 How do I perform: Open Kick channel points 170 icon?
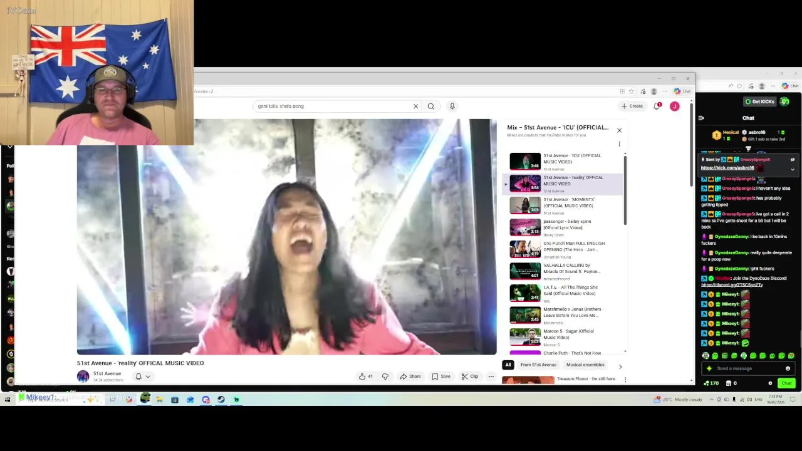point(711,383)
